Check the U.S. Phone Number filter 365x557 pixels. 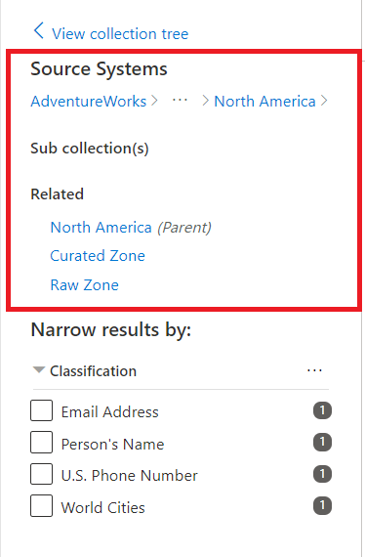click(42, 474)
